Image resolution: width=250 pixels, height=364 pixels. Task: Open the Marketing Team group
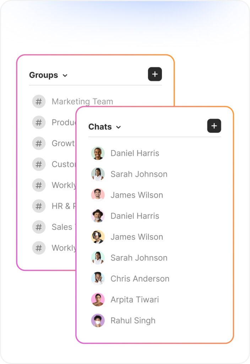point(82,102)
